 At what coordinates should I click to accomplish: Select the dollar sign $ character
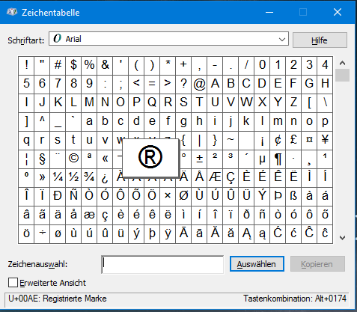pos(73,66)
